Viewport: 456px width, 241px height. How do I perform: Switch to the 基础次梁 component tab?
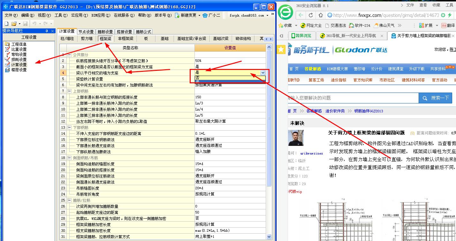tap(221, 39)
